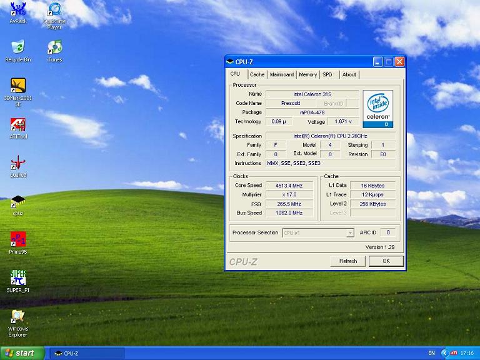Click the L1 Data value 16 KBytes
Image resolution: width=480 pixels, height=360 pixels.
click(x=372, y=186)
